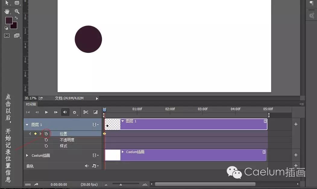Click the timeline horizontal scrollbar
This screenshot has width=317, height=189.
205,184
